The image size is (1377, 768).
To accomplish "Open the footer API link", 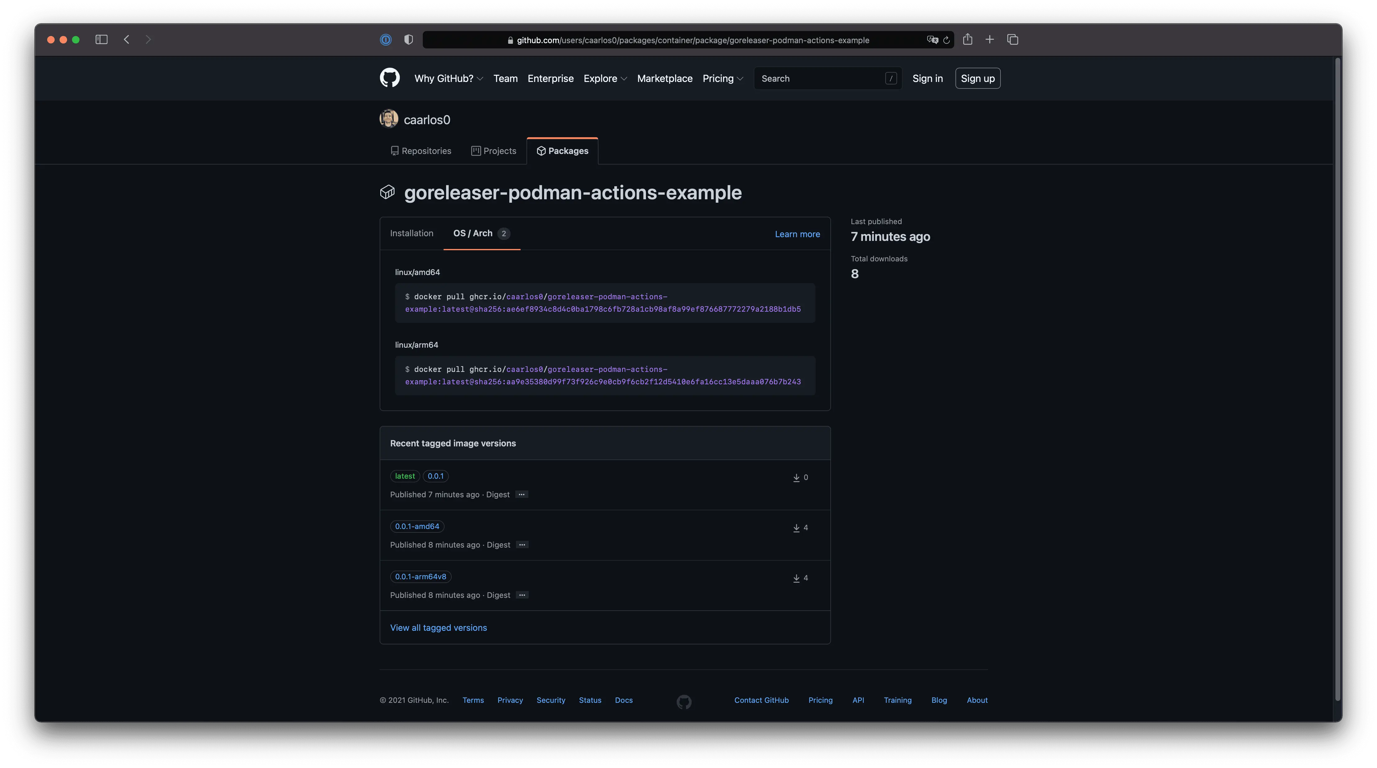I will [858, 700].
